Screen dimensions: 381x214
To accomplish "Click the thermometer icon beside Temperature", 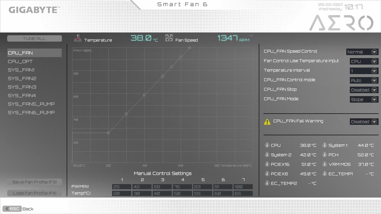I will [x=77, y=39].
